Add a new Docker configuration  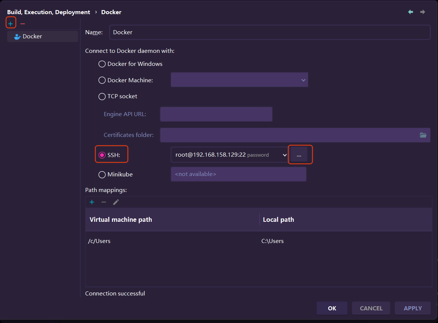point(10,24)
